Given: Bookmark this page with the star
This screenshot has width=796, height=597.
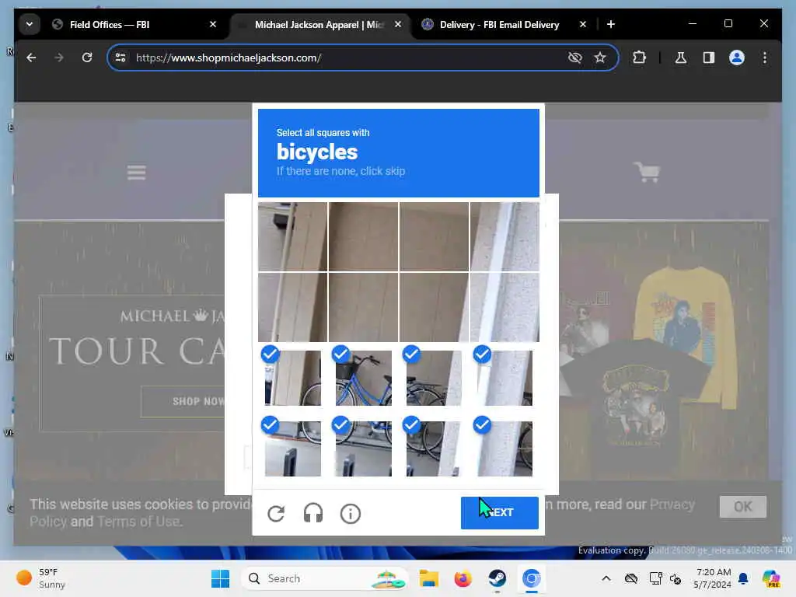Looking at the screenshot, I should pyautogui.click(x=600, y=58).
